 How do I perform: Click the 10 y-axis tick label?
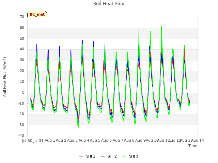(22, 81)
